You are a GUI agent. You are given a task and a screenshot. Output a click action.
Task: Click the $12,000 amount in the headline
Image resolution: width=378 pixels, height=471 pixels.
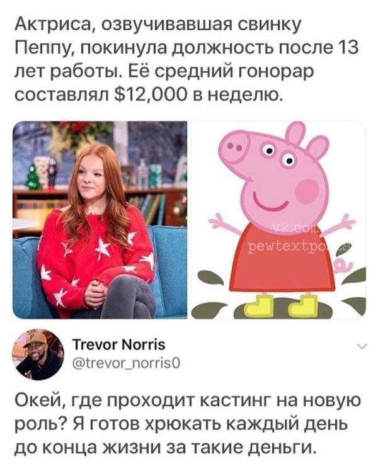pos(149,94)
